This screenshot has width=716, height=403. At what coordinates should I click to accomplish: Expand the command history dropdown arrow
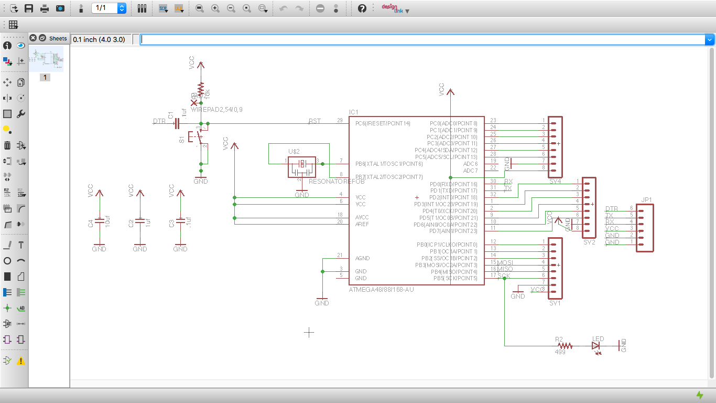710,39
